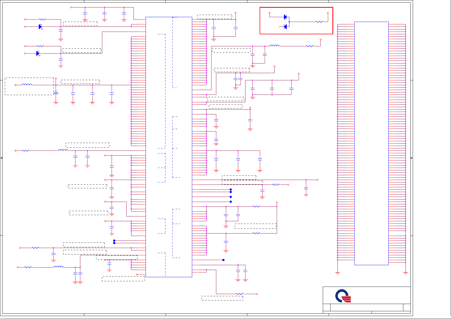Select the upper Schottky diode at top left

point(40,27)
